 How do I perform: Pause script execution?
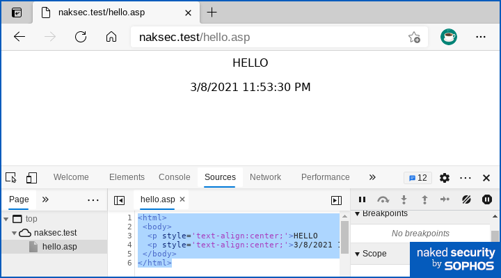(x=362, y=199)
